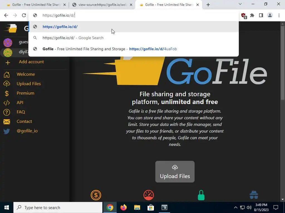Open the Welcome sidebar link
This screenshot has height=213, width=285.
[x=26, y=74]
